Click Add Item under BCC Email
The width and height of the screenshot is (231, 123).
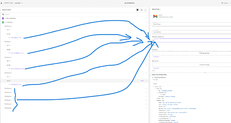click(x=156, y=68)
